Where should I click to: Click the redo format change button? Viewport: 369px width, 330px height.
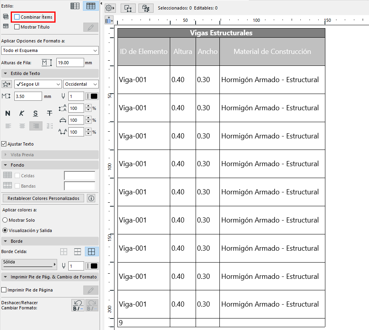[x=92, y=305]
